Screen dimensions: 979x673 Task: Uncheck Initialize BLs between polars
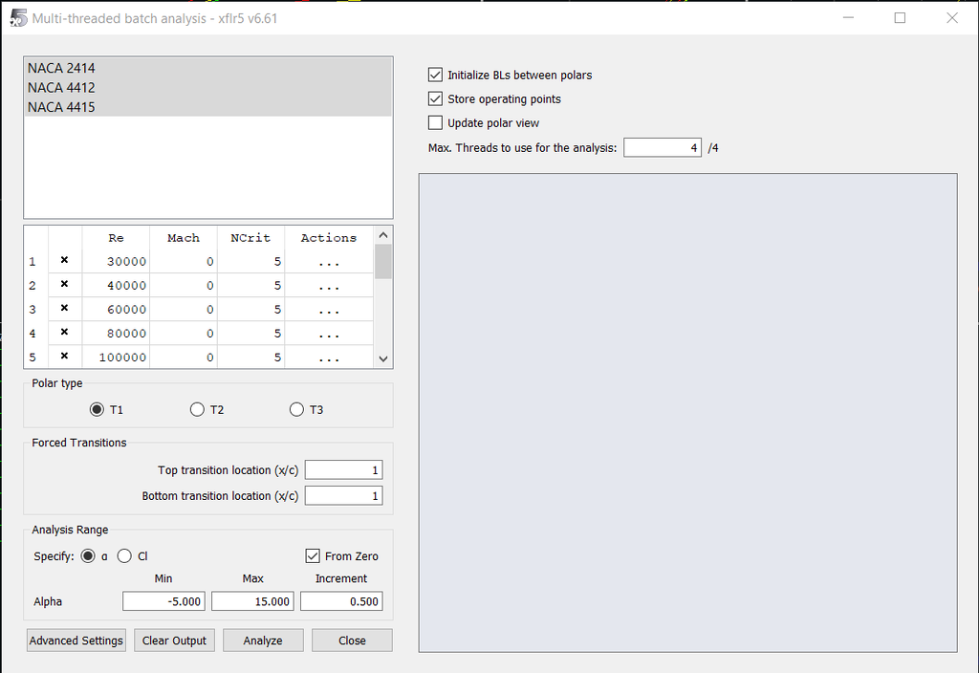click(x=436, y=75)
